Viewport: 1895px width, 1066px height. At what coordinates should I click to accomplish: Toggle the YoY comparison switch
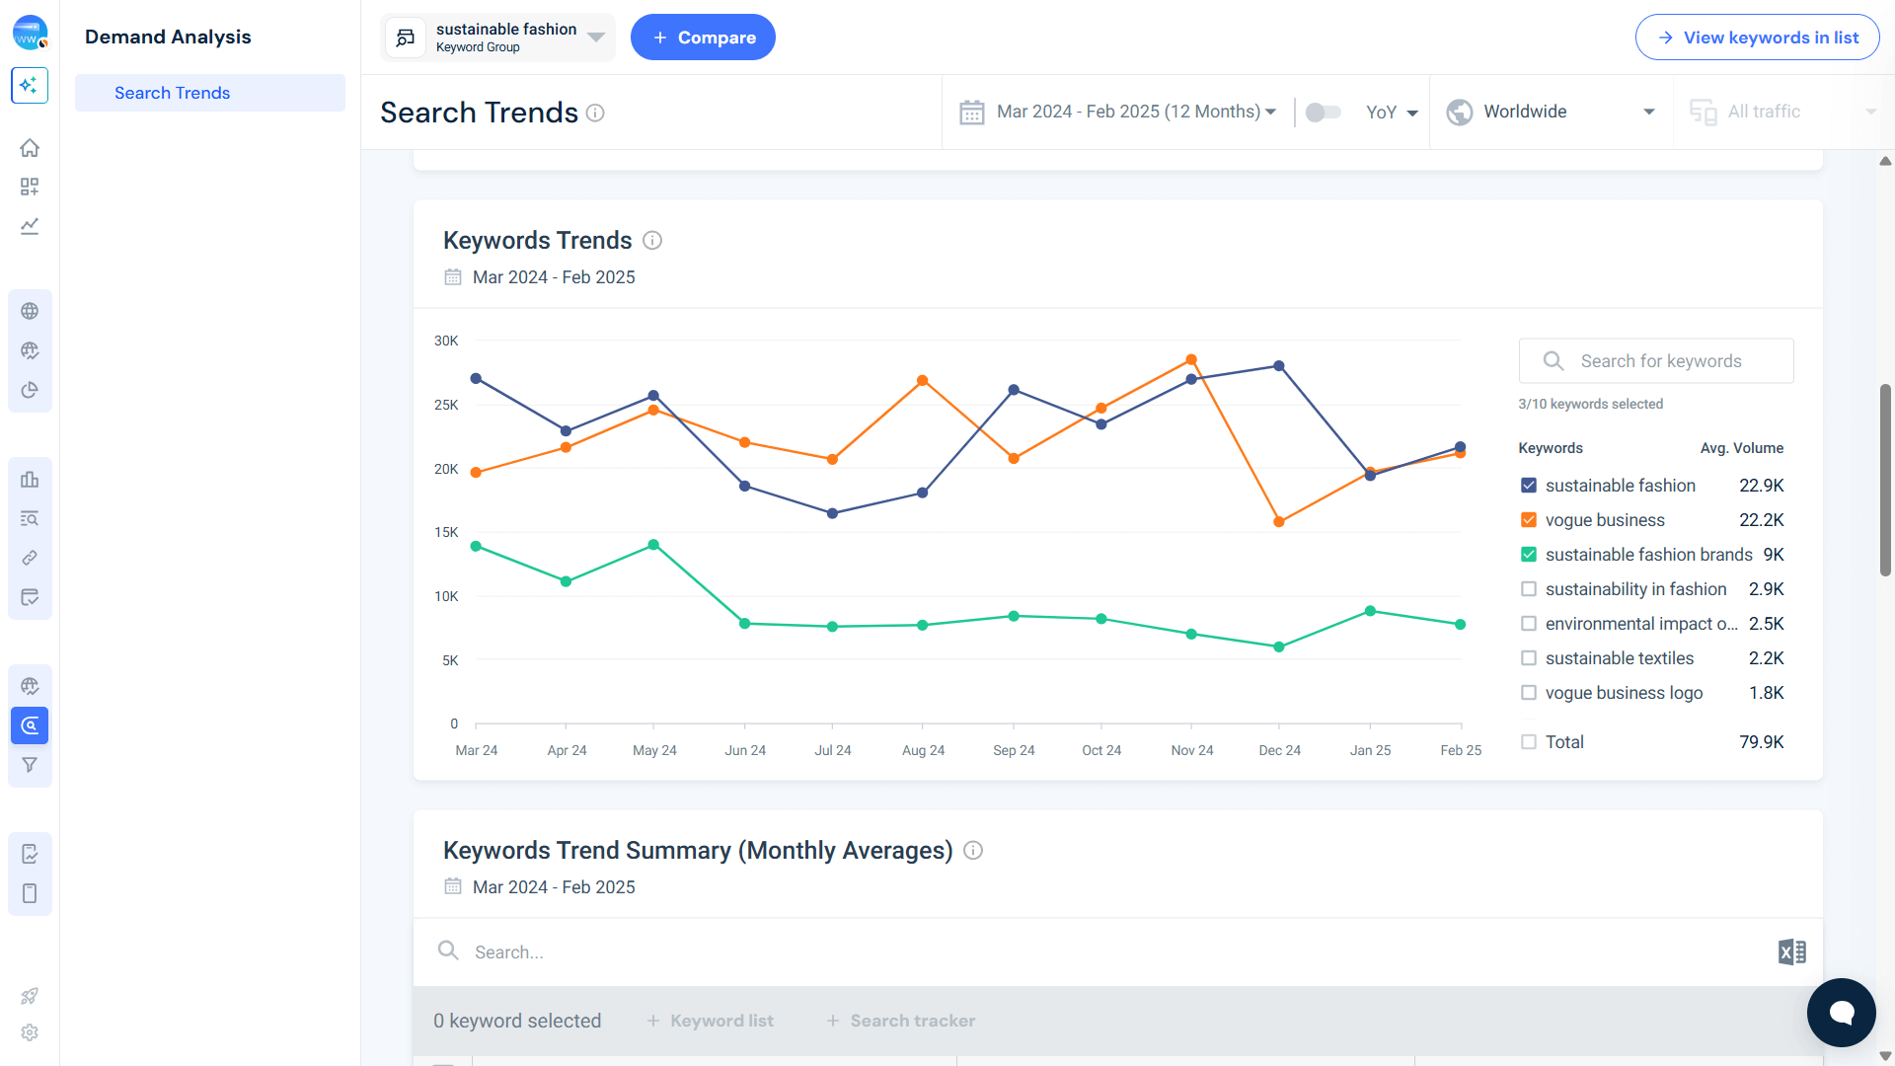click(x=1323, y=112)
